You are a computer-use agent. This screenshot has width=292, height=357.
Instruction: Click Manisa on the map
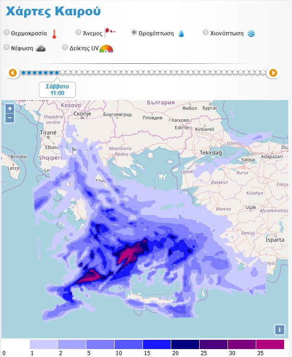tap(223, 209)
